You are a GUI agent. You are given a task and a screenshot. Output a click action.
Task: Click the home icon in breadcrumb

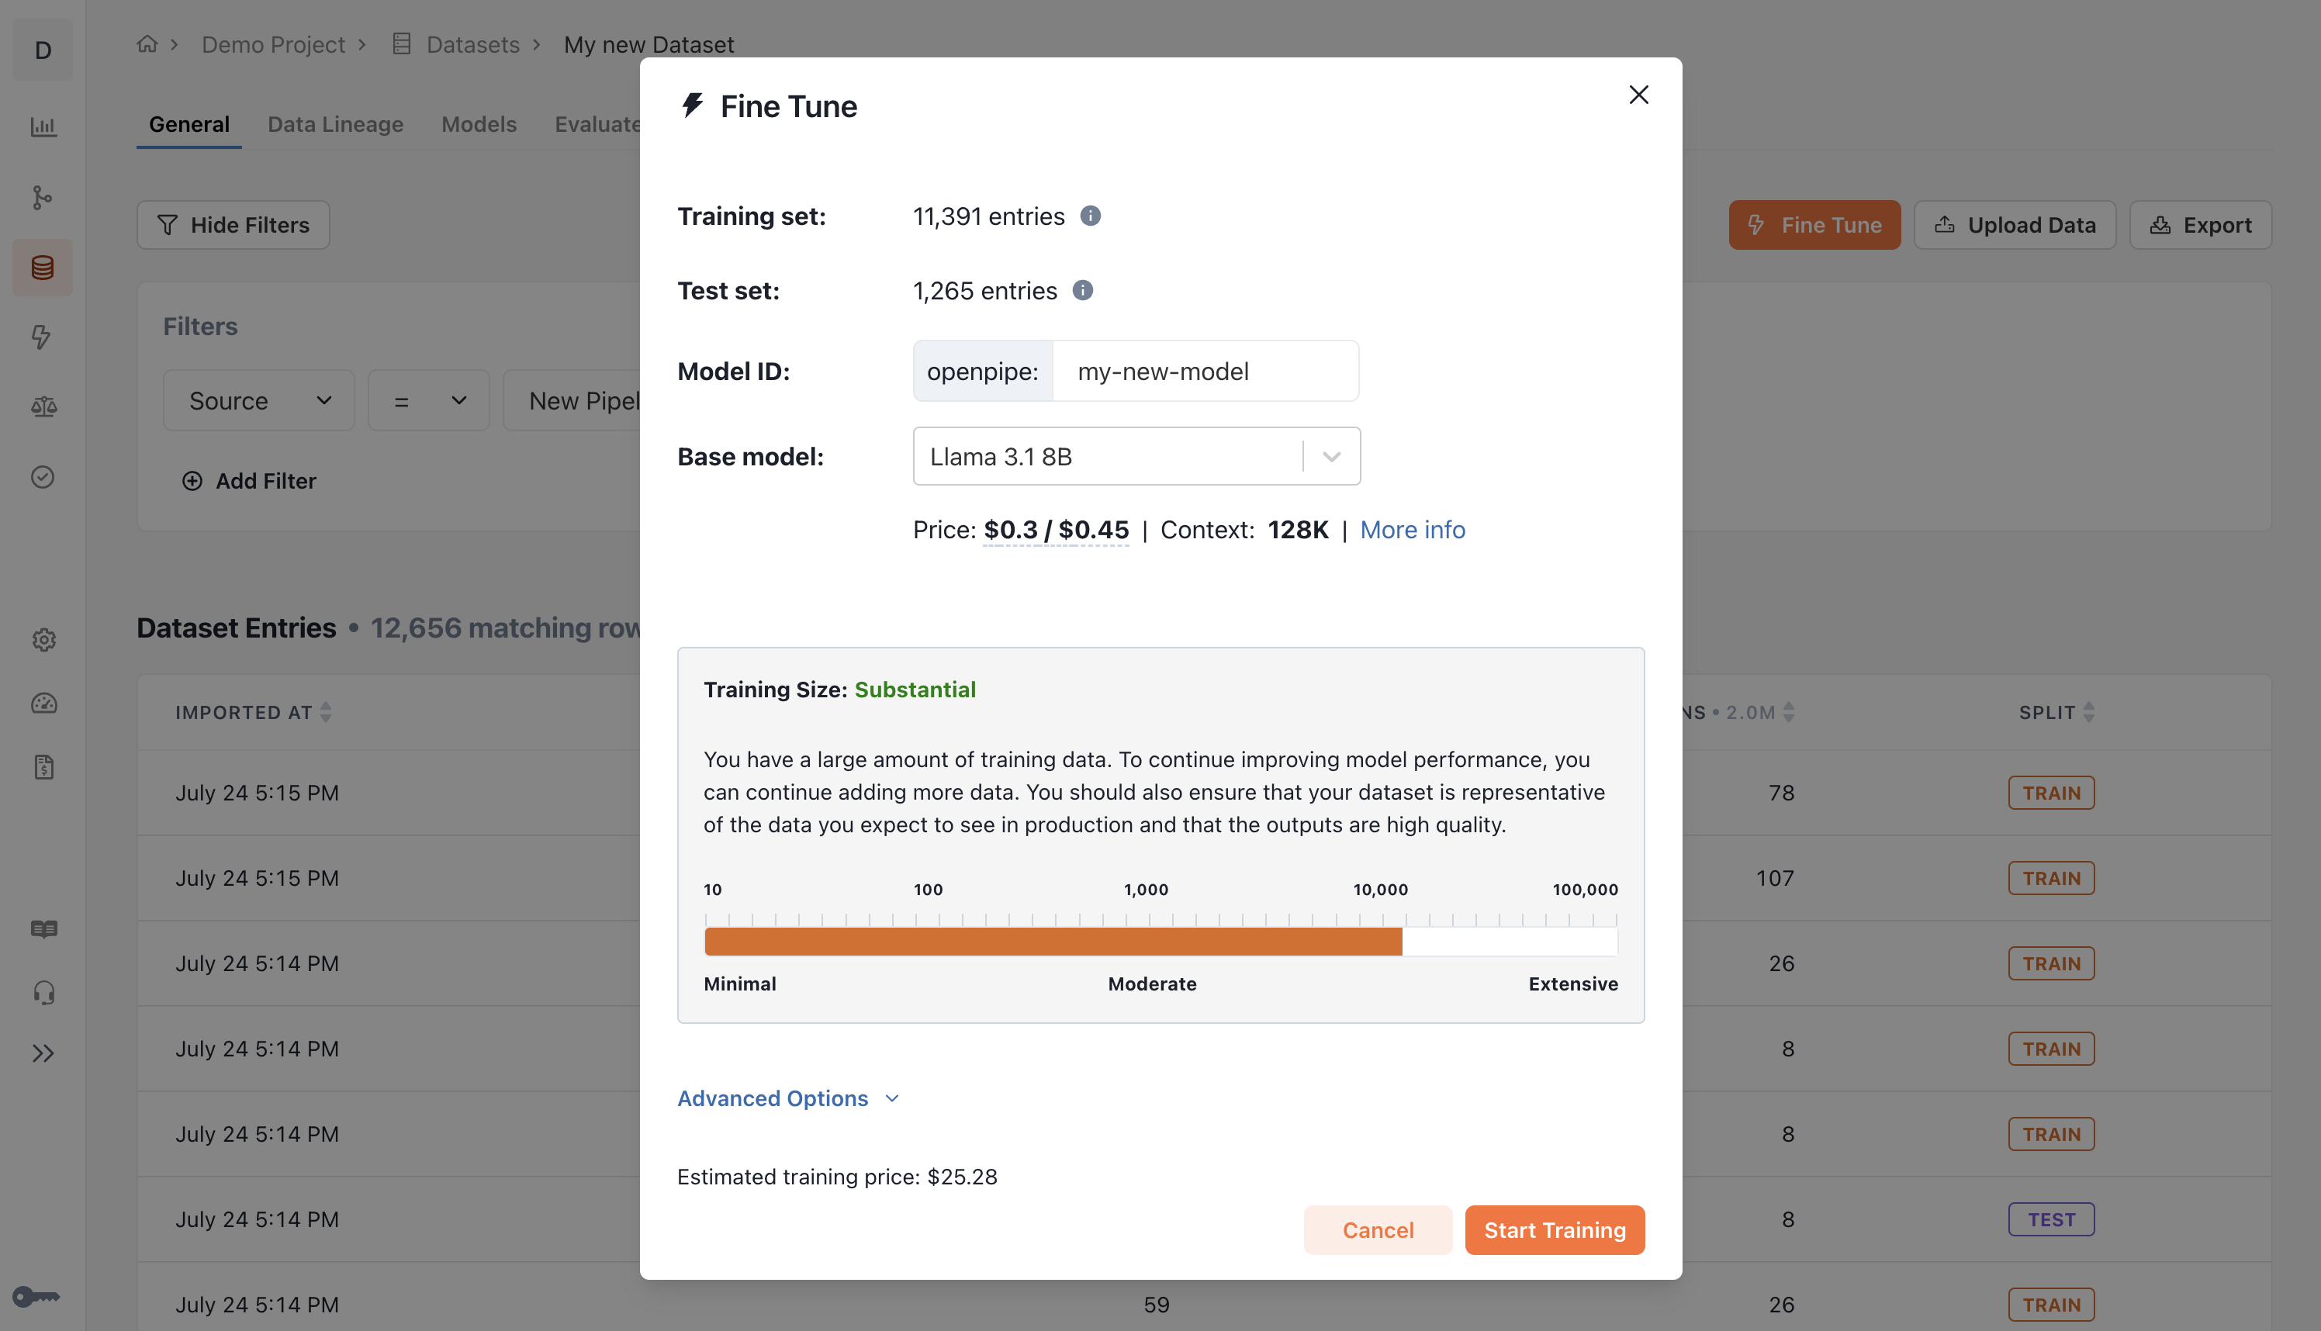147,44
